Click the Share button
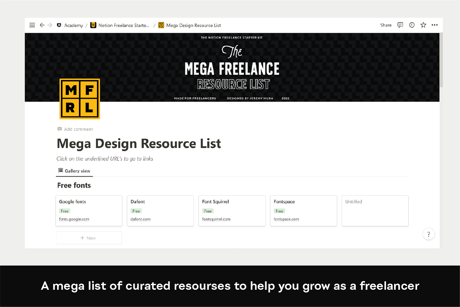Screen dimensions: 460x307 [x=386, y=25]
